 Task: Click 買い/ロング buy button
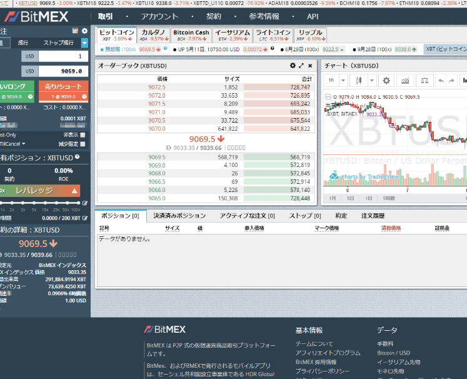pos(16,91)
